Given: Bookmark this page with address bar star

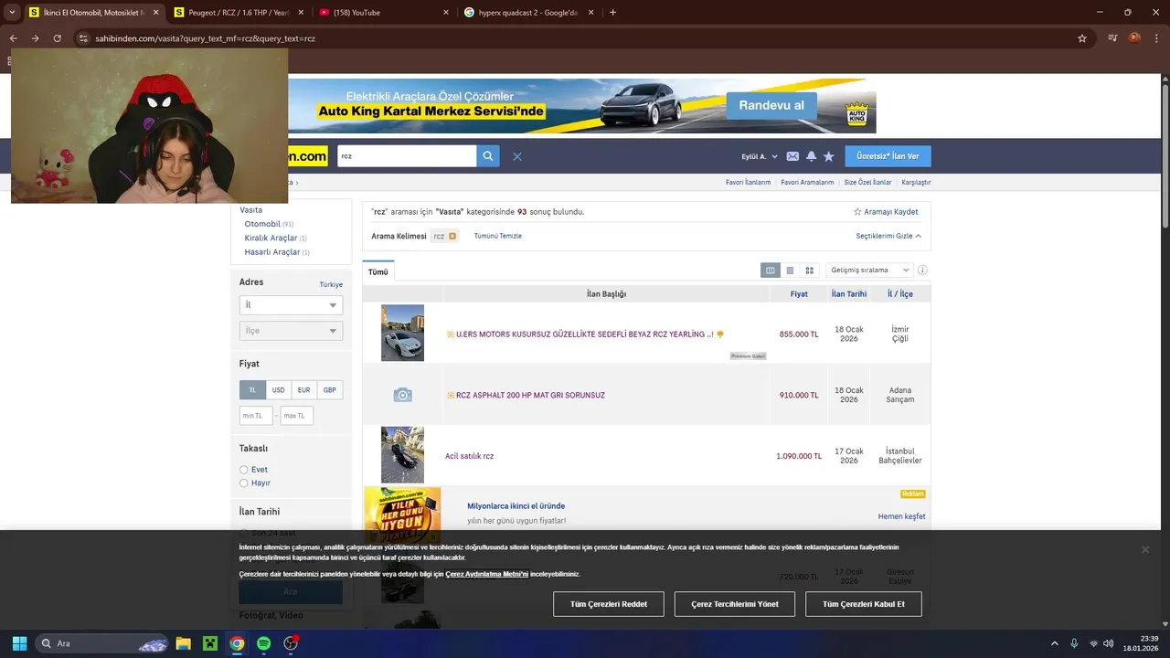Looking at the screenshot, I should (1082, 38).
